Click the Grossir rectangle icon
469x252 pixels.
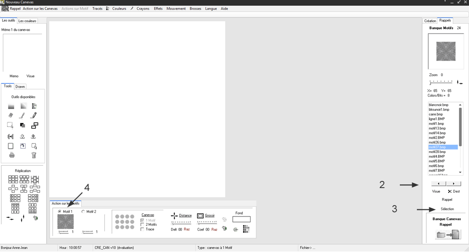(200, 216)
